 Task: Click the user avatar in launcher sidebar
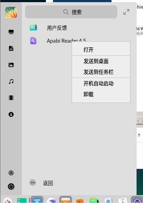click(11, 13)
